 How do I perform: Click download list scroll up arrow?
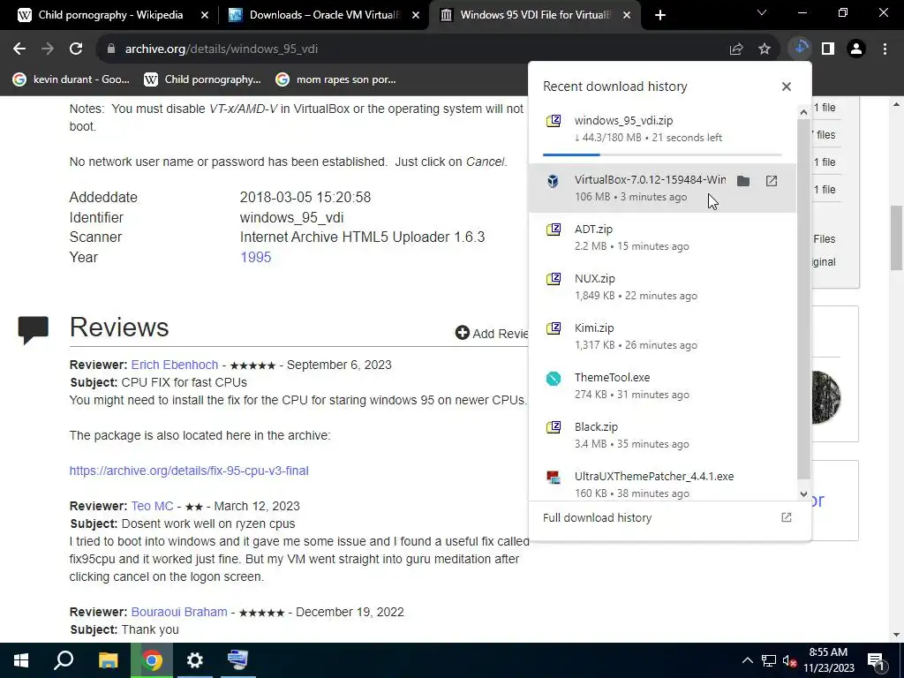(x=803, y=112)
